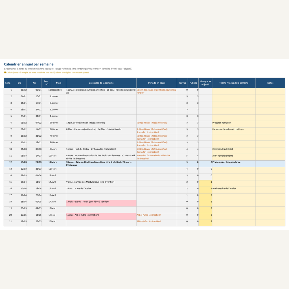Select '20 mars : Fête de l'Indépendance' cell
289x289 pixels.
tap(101, 164)
